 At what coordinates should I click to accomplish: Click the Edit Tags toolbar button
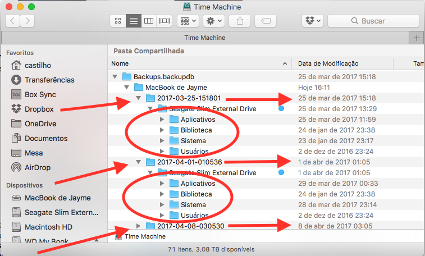point(265,21)
